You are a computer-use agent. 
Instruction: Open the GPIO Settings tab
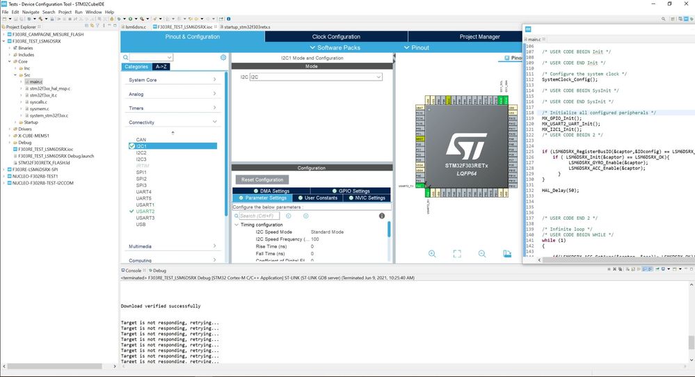[x=351, y=191]
